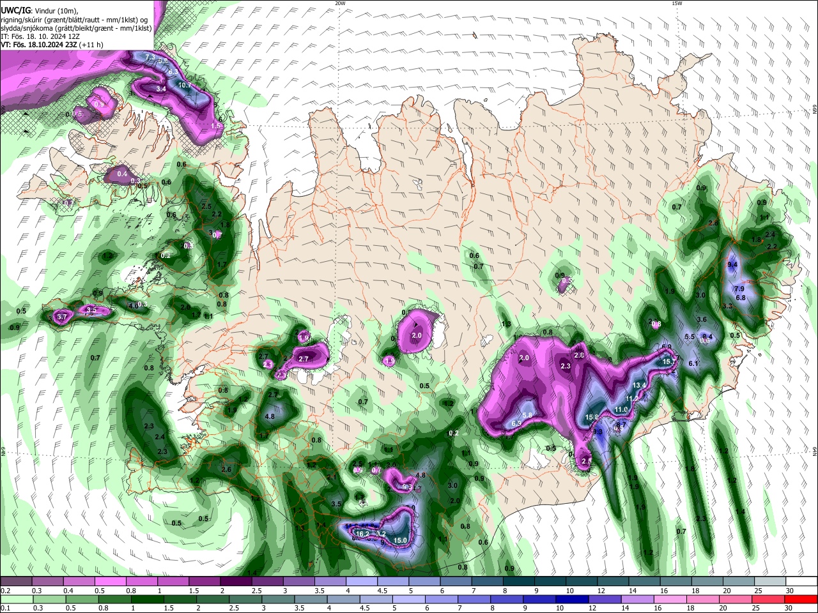The width and height of the screenshot is (818, 613).
Task: Click the 7.3 value on the map
Action: [x=150, y=57]
